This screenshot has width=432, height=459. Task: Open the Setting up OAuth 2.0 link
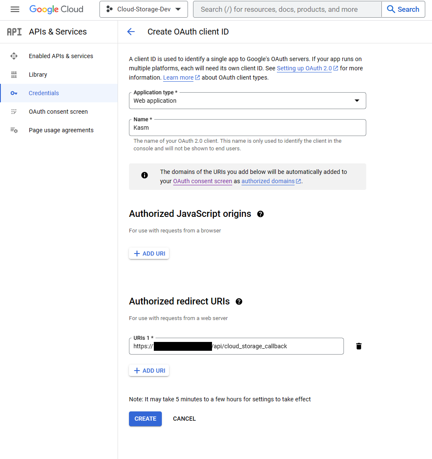click(x=304, y=68)
